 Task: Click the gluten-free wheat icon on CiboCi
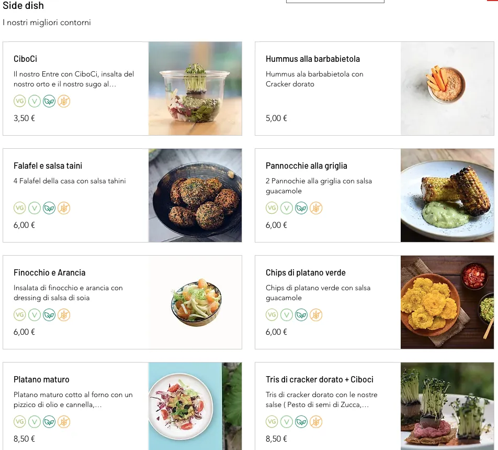64,101
